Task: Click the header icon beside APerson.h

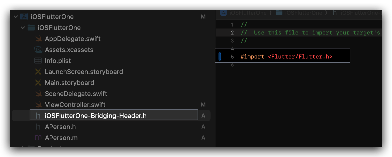Action: coord(38,127)
